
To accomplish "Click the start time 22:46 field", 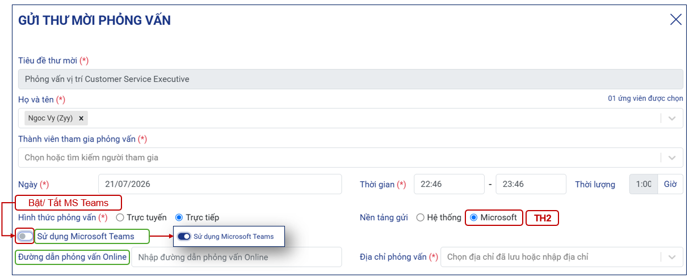I will click(x=449, y=184).
